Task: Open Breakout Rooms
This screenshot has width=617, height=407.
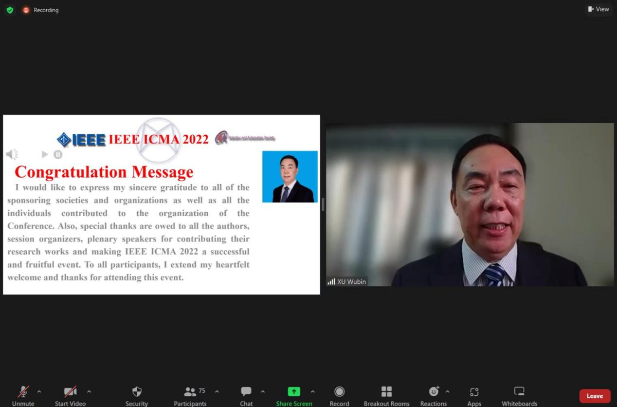Action: click(x=386, y=396)
